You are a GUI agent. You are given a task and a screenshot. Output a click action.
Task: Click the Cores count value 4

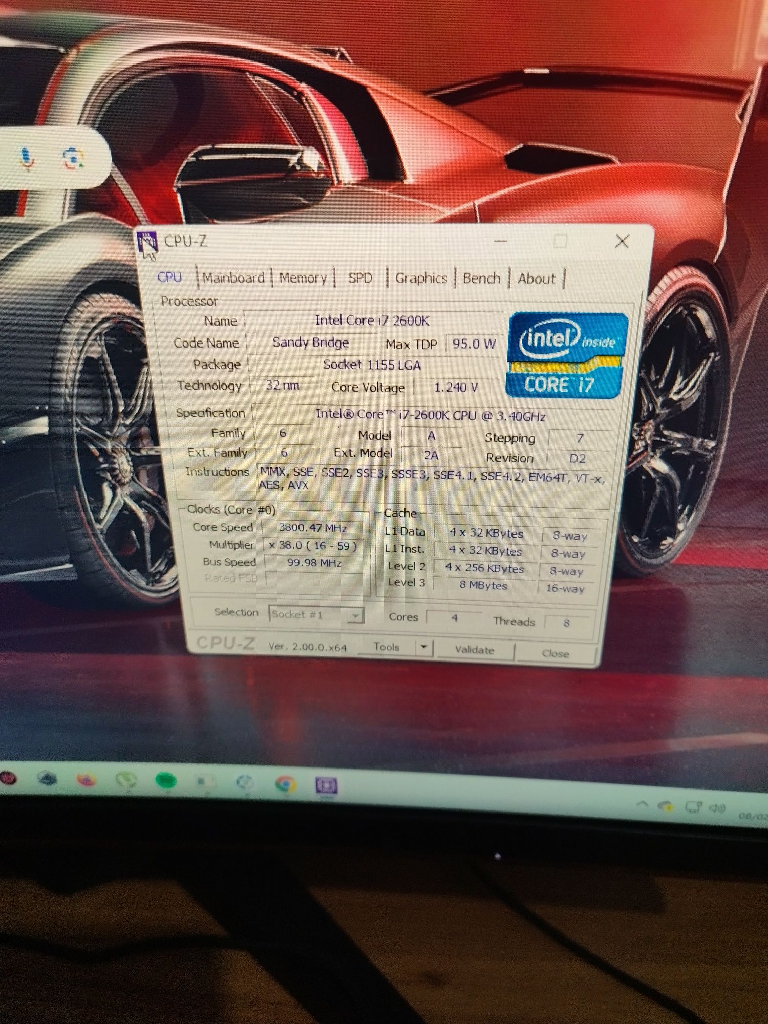(x=454, y=618)
